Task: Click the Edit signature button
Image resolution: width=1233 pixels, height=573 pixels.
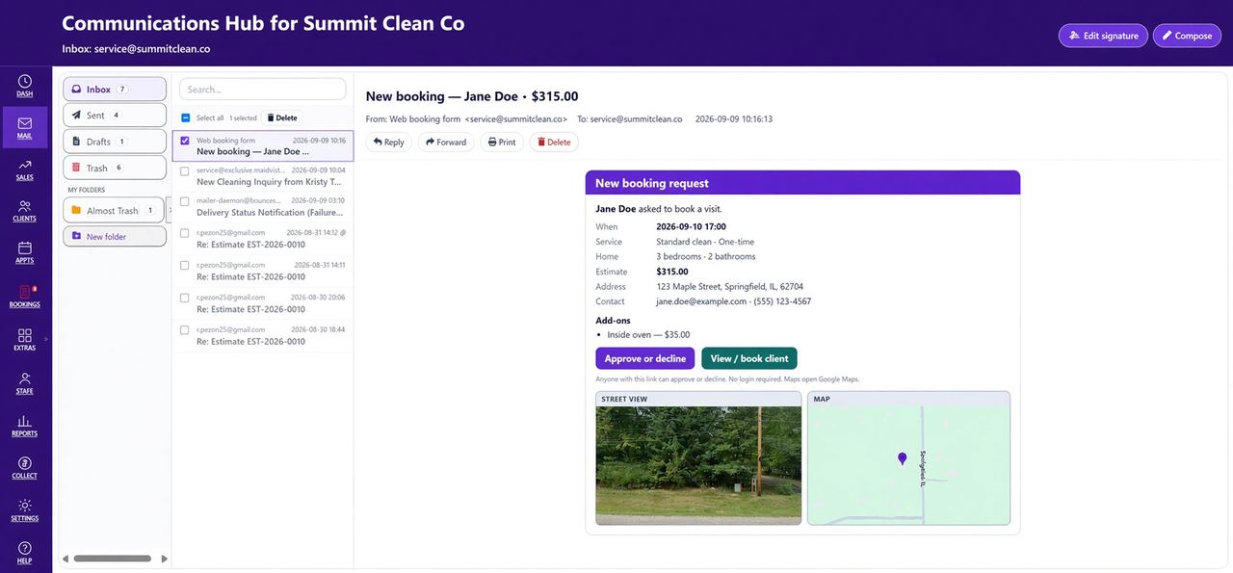Action: point(1103,36)
